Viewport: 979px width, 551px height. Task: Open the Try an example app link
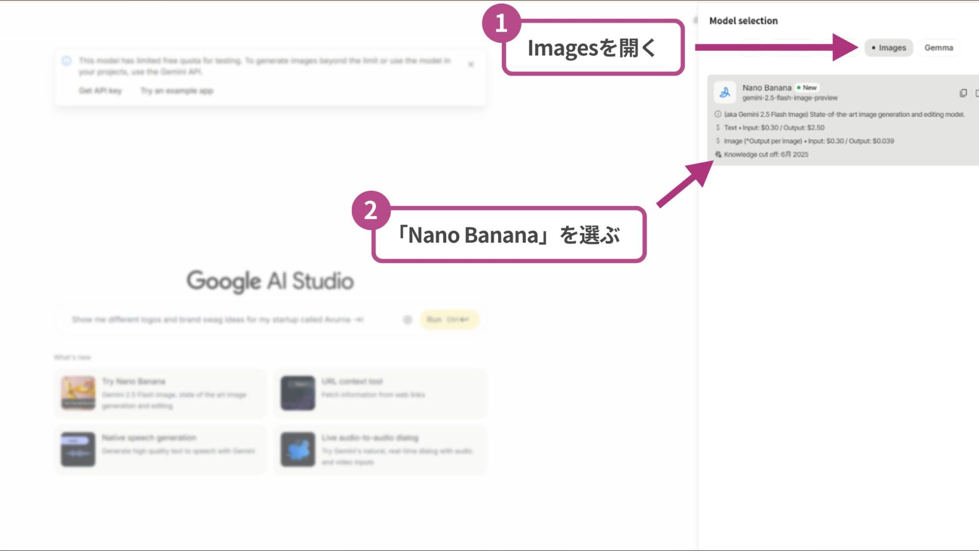click(175, 90)
